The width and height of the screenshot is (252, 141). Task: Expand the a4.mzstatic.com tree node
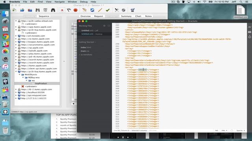(x=16, y=36)
